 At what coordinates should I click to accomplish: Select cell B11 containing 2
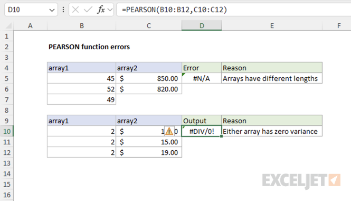click(81, 142)
